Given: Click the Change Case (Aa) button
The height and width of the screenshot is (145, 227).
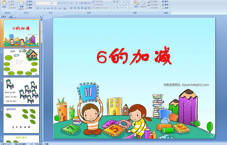Looking at the screenshot, I should 60,8.
